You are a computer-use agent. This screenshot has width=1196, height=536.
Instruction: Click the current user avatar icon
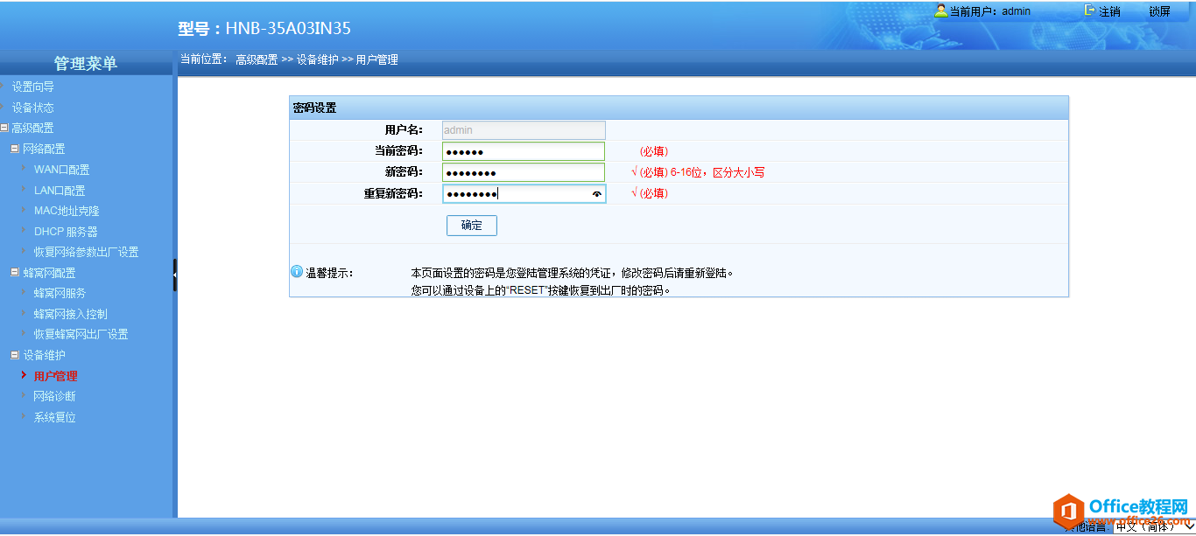tap(941, 10)
